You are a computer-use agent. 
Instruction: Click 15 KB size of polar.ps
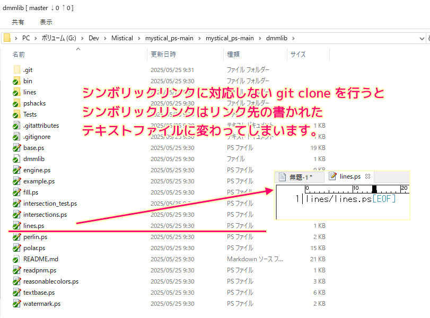point(318,248)
